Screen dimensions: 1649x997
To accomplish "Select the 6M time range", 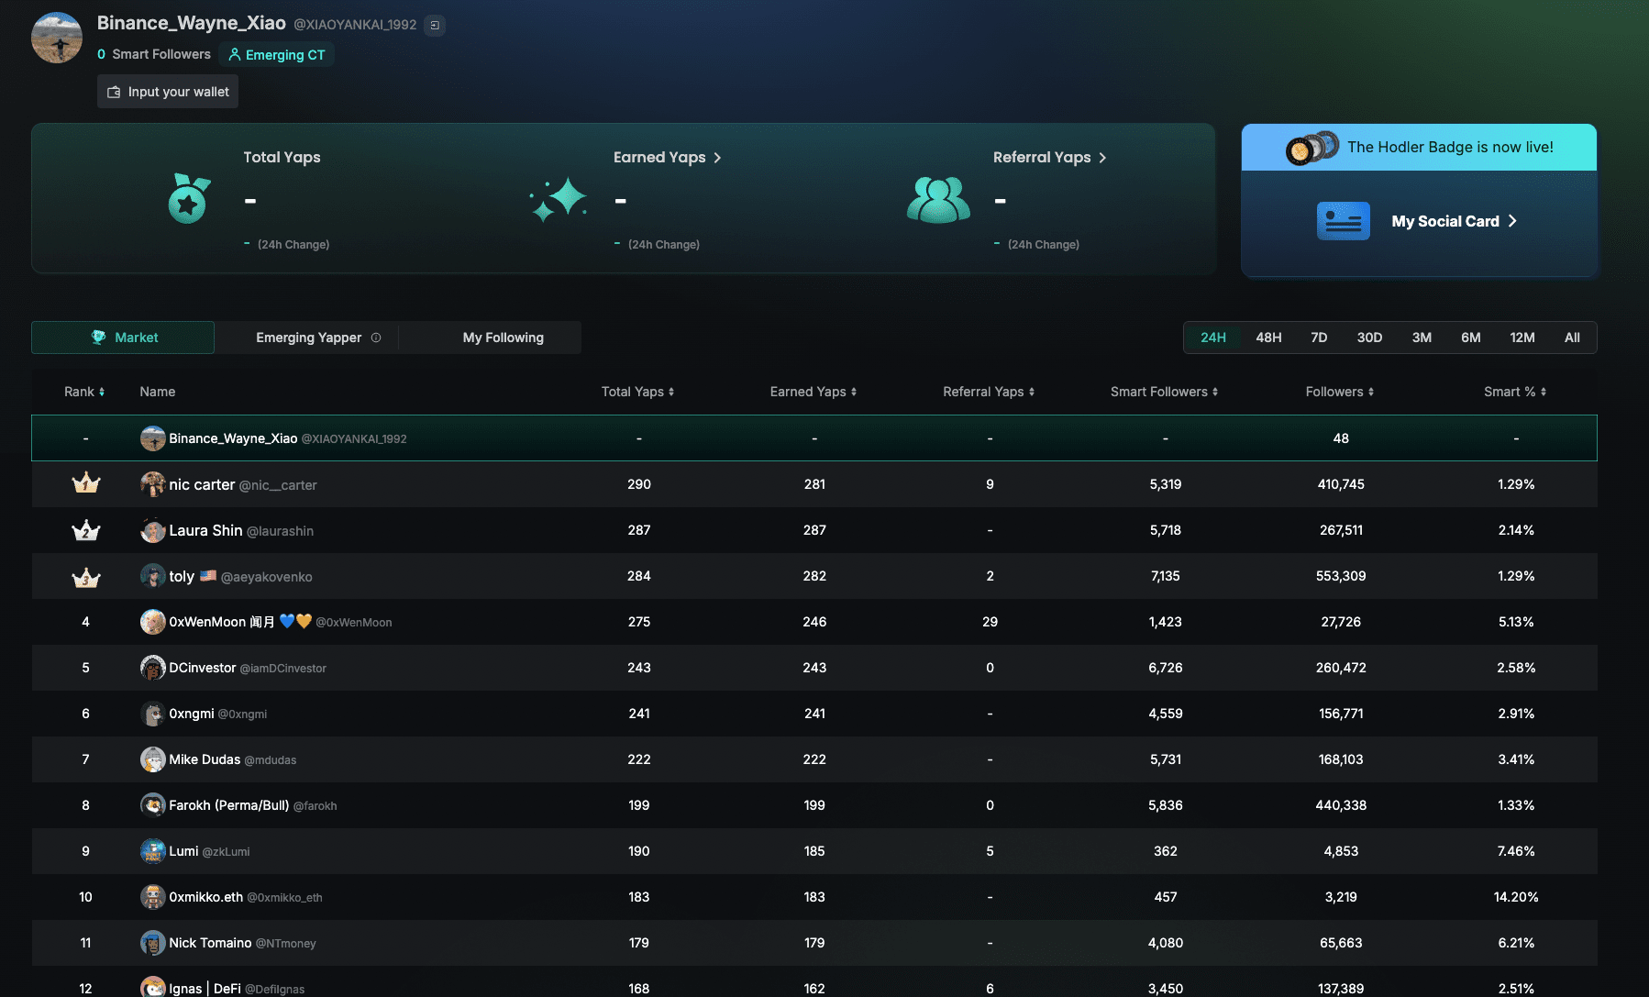I will 1471,338.
